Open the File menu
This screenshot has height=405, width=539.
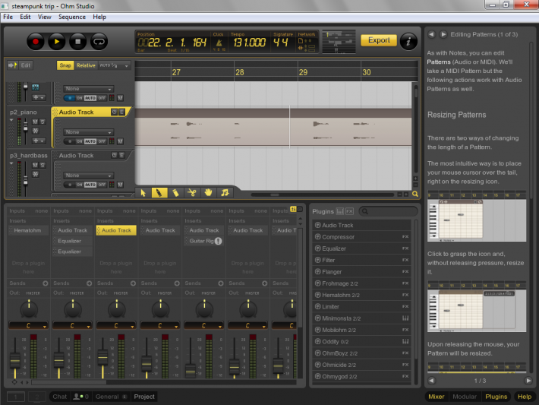tap(8, 17)
